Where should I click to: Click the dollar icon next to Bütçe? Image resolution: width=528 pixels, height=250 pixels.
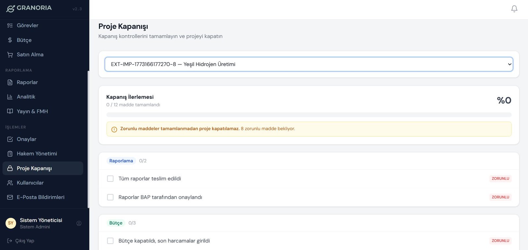tap(10, 40)
